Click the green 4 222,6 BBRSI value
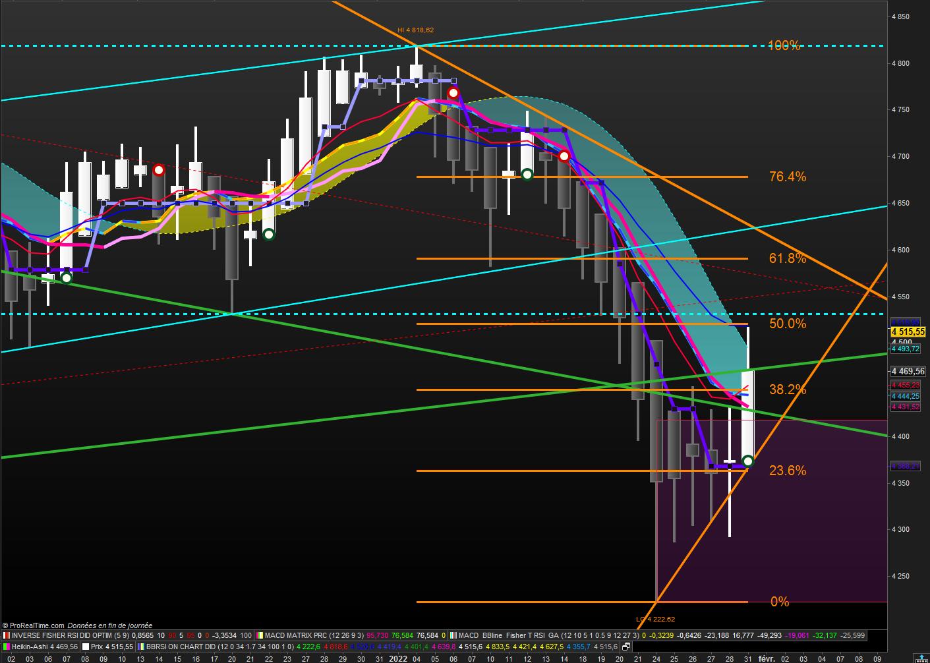 (x=309, y=647)
